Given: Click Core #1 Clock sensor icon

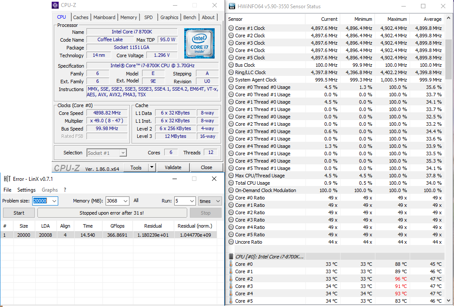Looking at the screenshot, I should (x=231, y=28).
